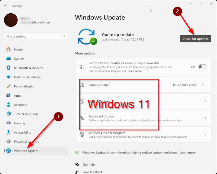Image resolution: width=217 pixels, height=174 pixels.
Task: Click the Give feedback icon
Action: tap(77, 172)
